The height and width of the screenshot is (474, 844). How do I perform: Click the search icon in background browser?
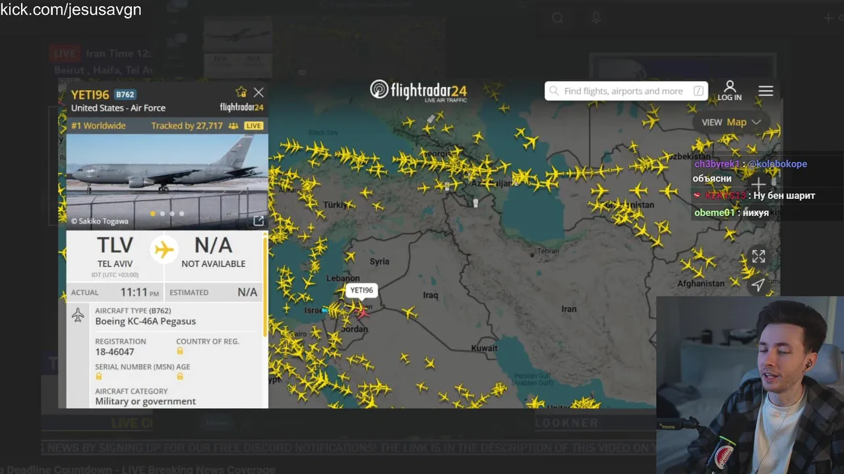point(558,18)
